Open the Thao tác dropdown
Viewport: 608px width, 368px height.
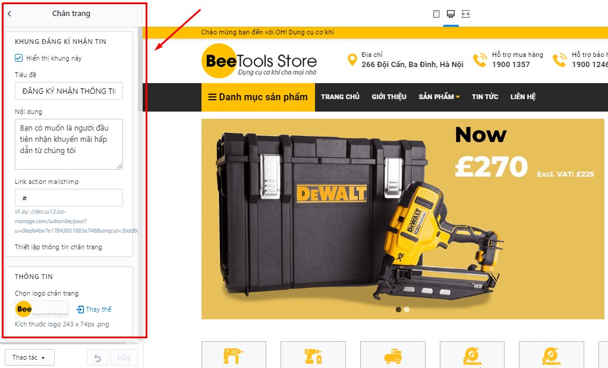30,357
